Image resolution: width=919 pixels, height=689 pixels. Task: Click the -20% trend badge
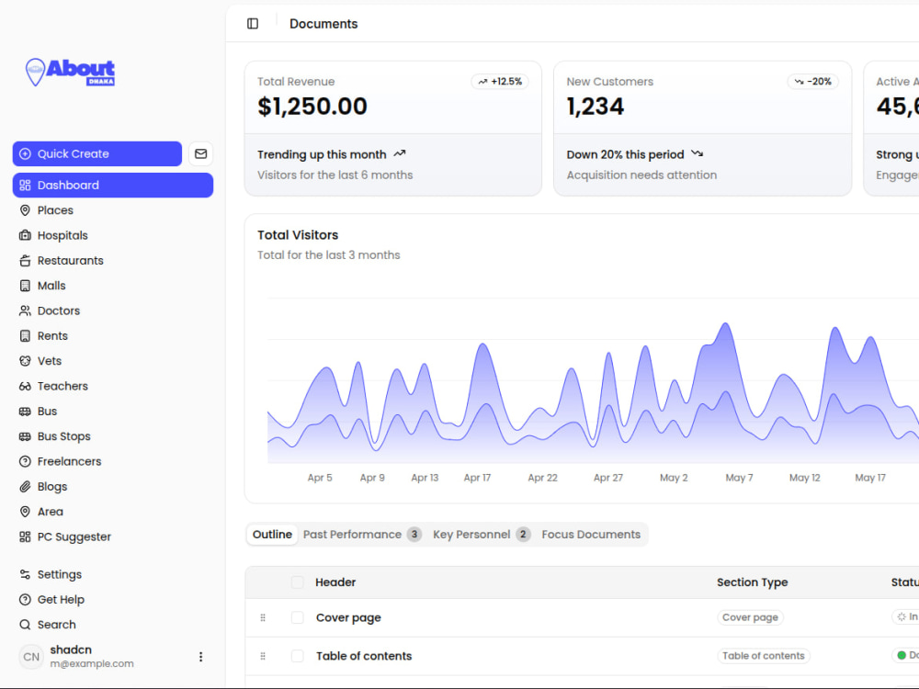(x=813, y=82)
